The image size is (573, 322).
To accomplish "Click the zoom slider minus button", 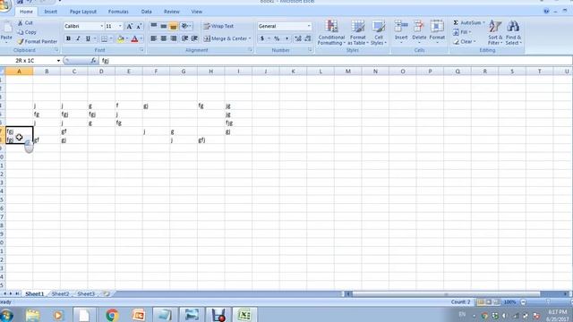I will [523, 302].
